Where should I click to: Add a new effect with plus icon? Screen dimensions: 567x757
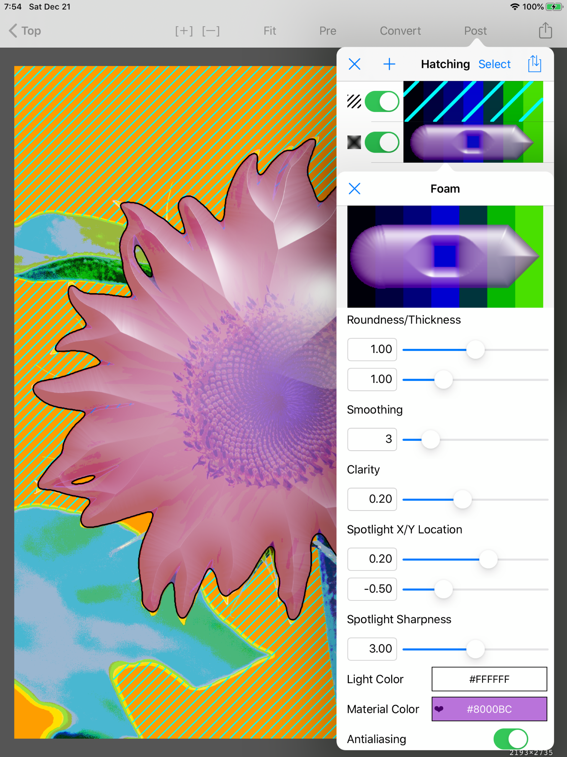tap(389, 64)
